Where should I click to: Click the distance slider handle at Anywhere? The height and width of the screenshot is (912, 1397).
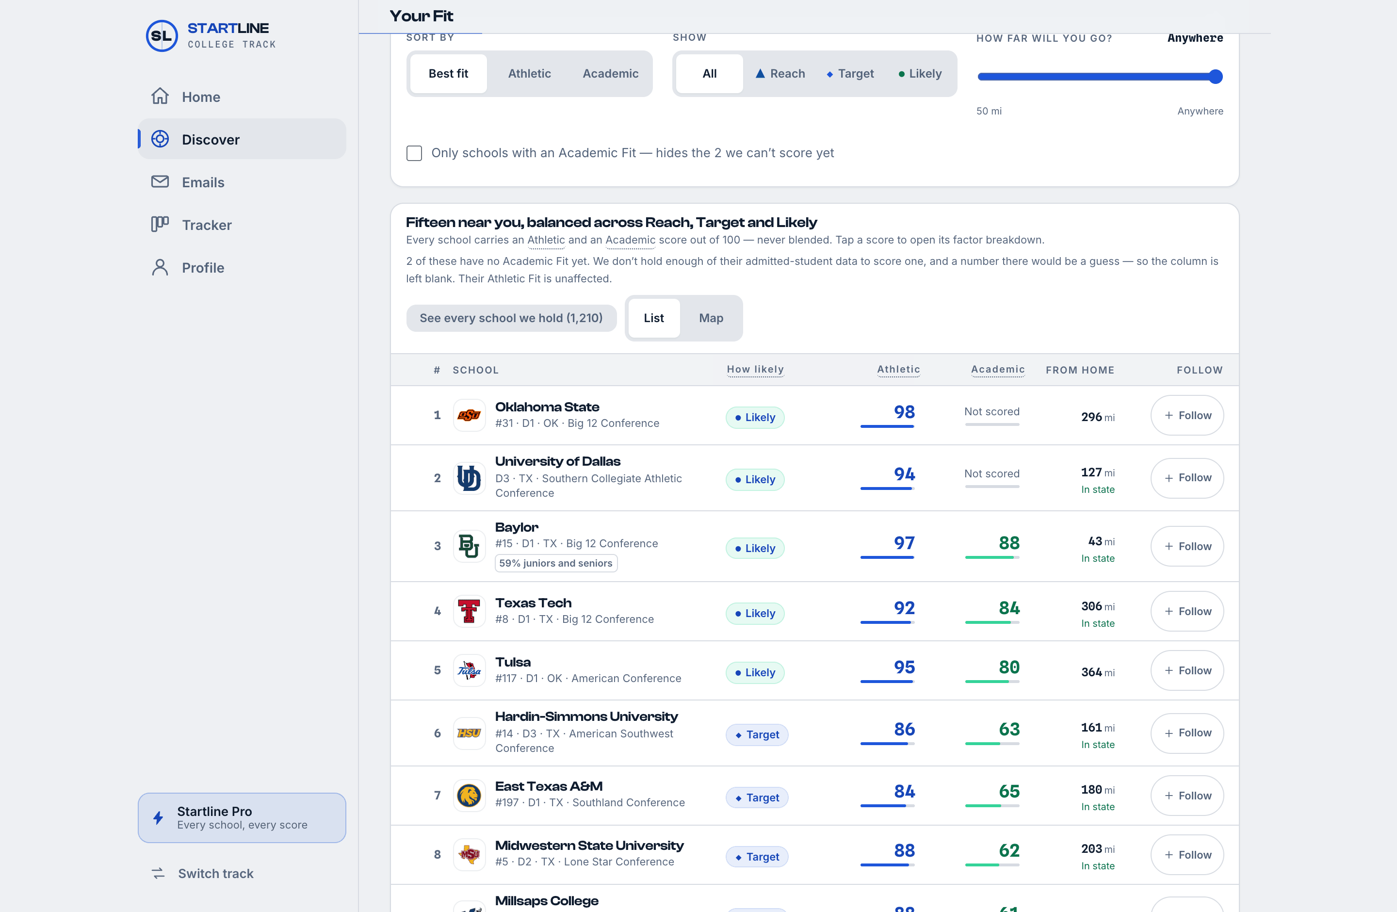1216,76
